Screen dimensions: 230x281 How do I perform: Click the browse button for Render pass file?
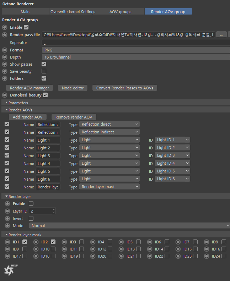(x=221, y=35)
